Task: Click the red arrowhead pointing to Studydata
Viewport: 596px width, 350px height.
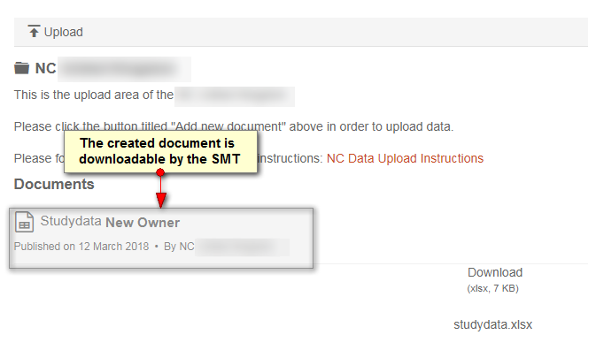Action: click(x=161, y=201)
